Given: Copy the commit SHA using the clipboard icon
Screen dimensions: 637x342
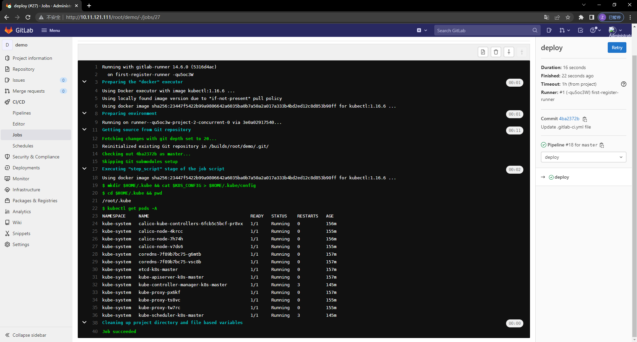Looking at the screenshot, I should tap(585, 119).
